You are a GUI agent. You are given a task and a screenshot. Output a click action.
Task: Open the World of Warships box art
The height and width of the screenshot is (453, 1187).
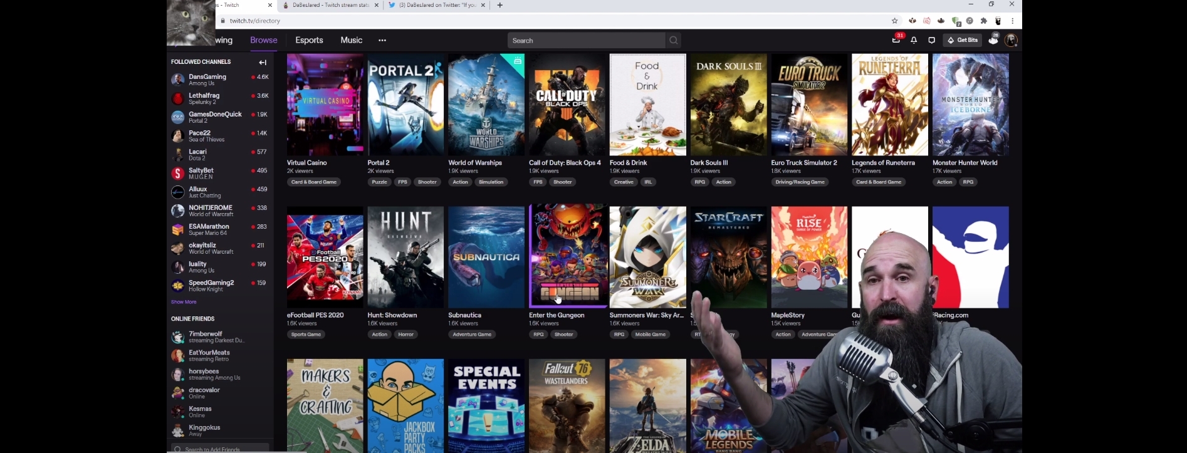click(x=486, y=105)
